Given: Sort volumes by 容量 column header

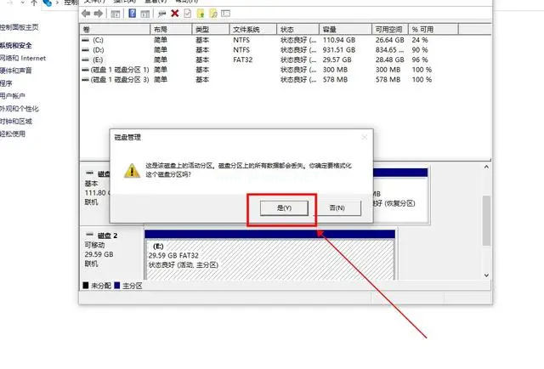Looking at the screenshot, I should tap(336, 27).
